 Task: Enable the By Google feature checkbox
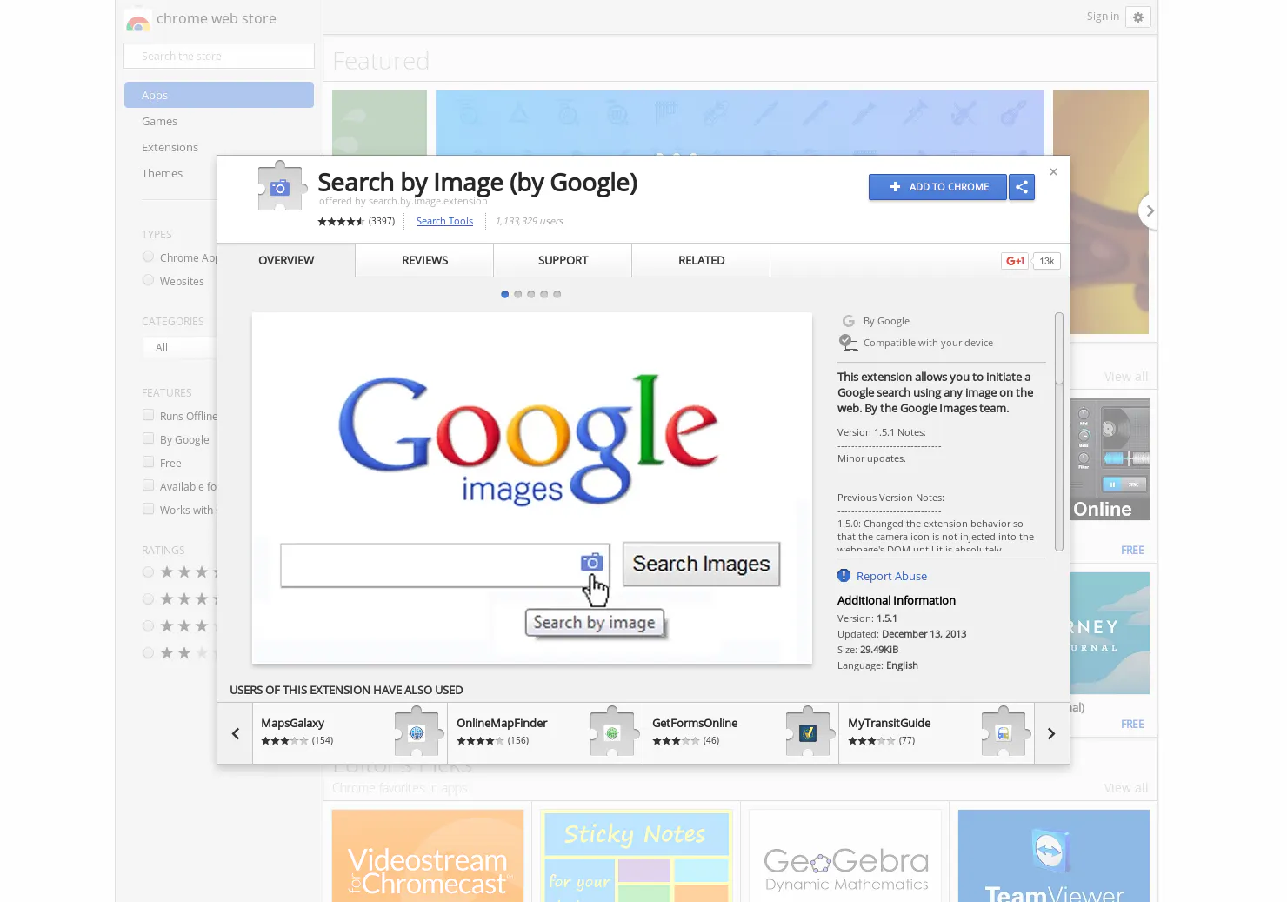click(148, 438)
